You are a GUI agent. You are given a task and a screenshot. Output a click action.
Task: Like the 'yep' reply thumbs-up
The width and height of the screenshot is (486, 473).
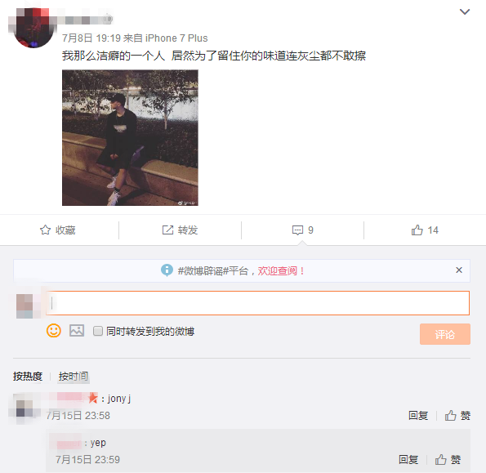click(440, 459)
